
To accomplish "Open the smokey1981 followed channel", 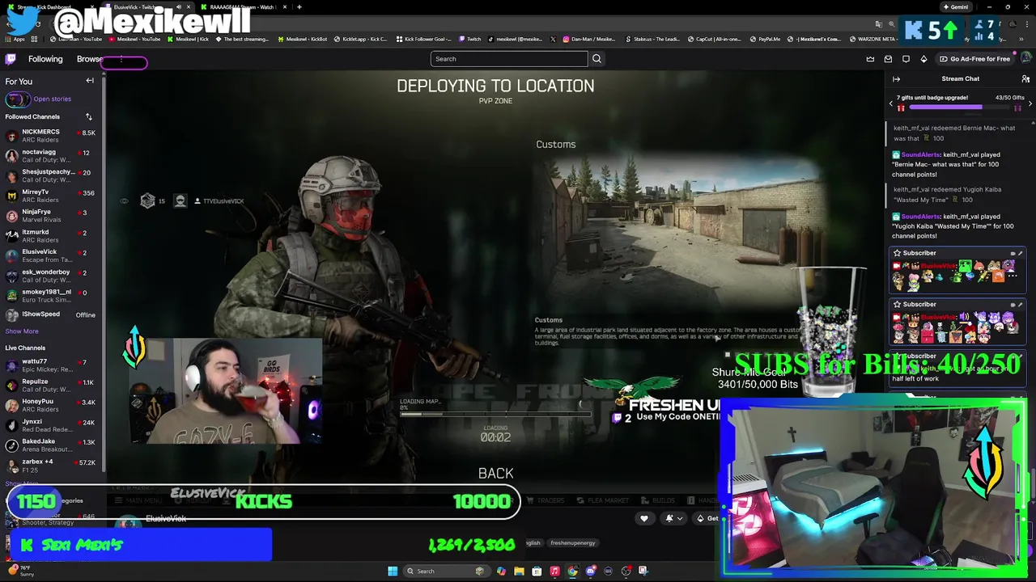I will pyautogui.click(x=50, y=296).
